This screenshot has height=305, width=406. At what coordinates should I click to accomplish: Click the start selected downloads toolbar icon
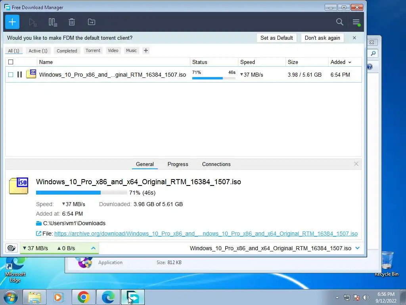tap(33, 22)
